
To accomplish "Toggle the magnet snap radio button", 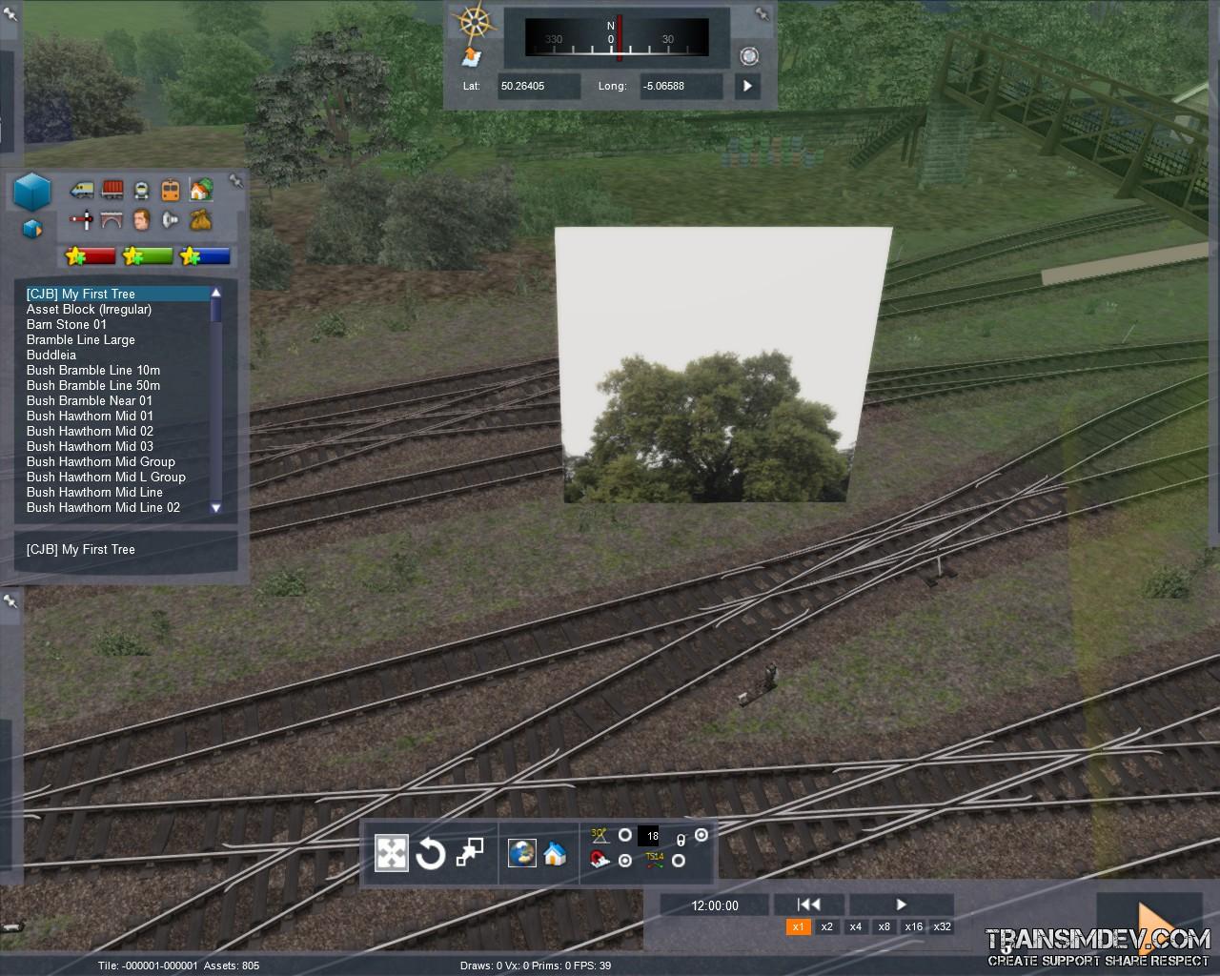I will point(625,861).
